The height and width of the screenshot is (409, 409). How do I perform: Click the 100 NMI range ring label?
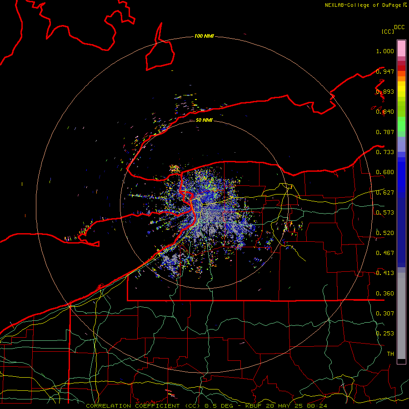tap(204, 36)
